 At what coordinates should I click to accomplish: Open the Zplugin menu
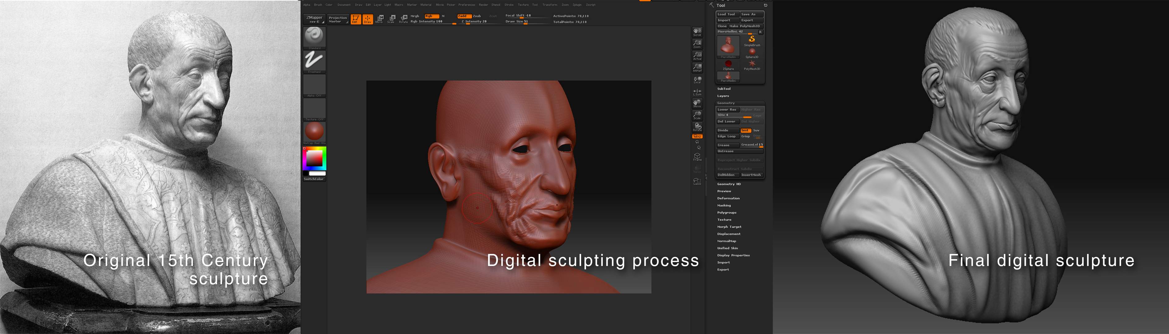pyautogui.click(x=577, y=5)
